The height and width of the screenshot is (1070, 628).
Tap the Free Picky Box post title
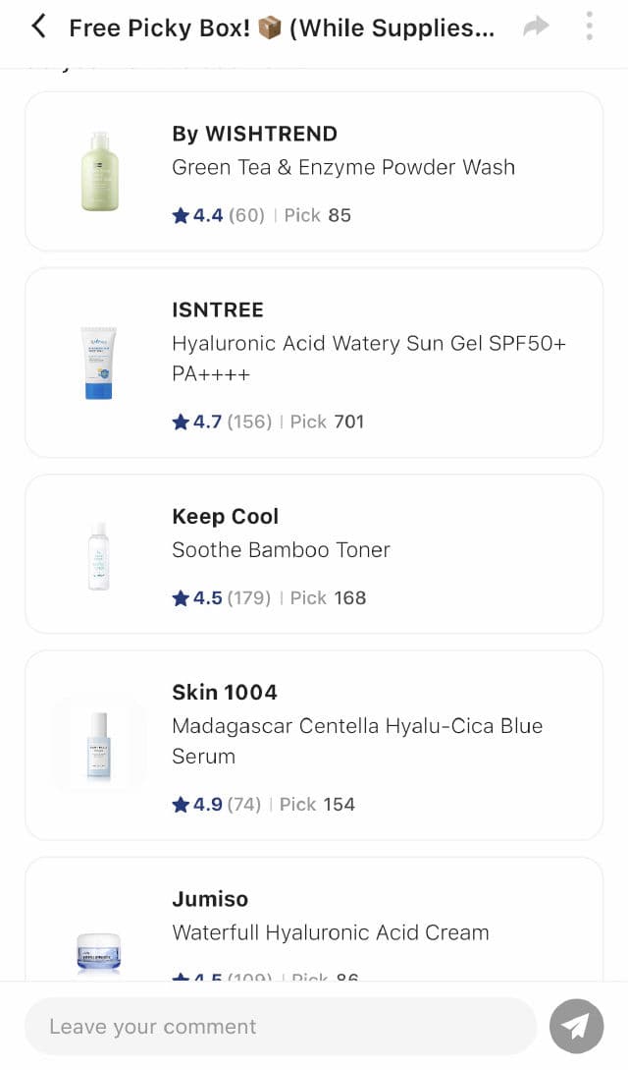click(x=282, y=28)
